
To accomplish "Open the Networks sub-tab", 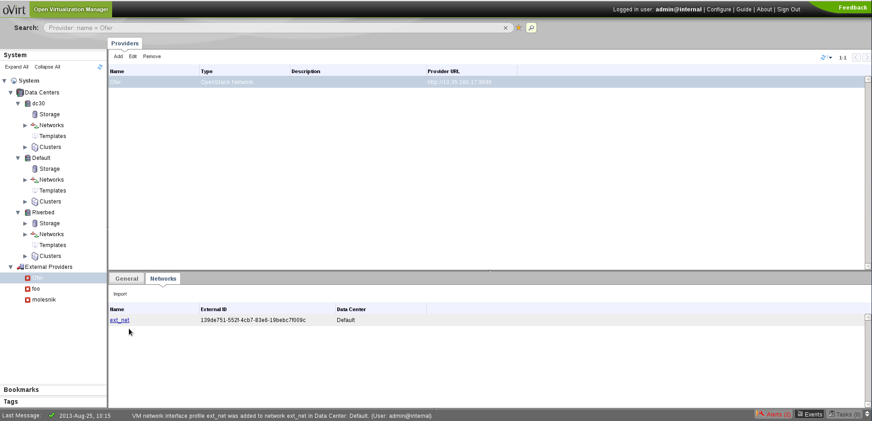I will [163, 279].
